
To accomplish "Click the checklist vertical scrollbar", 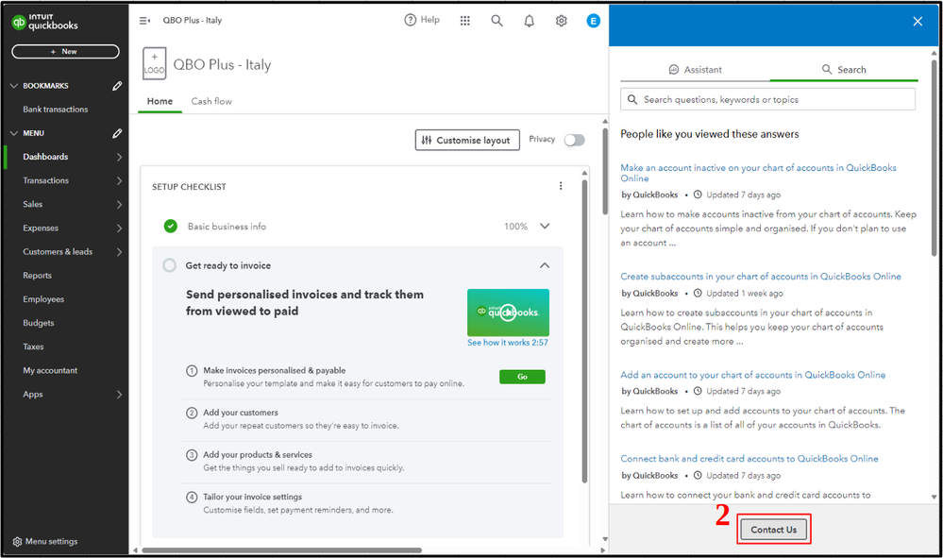I will [x=584, y=330].
